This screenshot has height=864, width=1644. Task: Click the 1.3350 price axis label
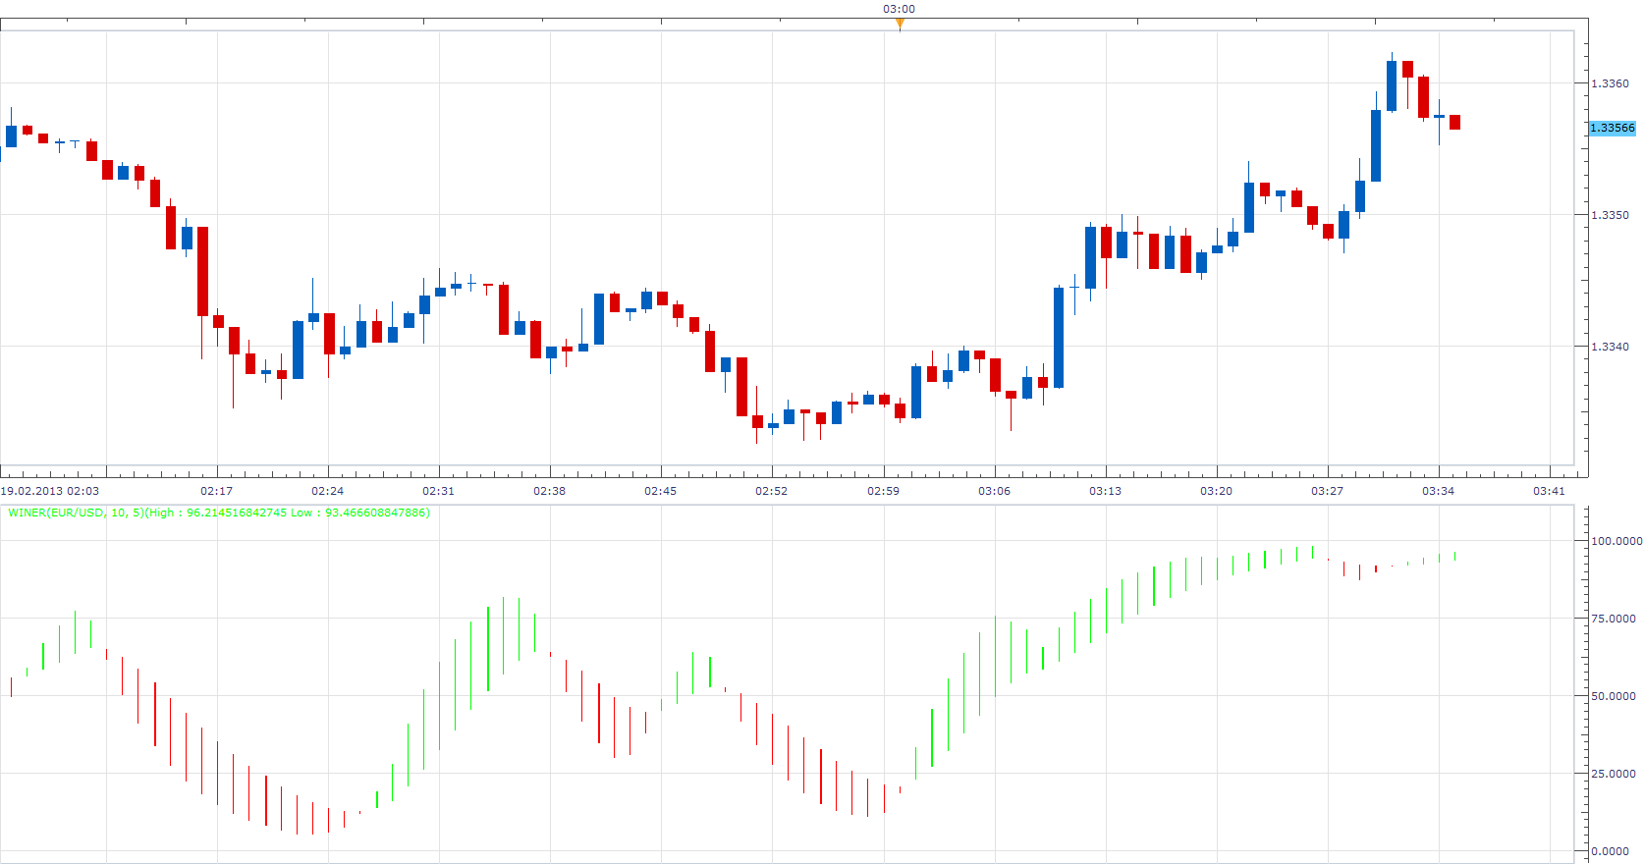(x=1610, y=215)
